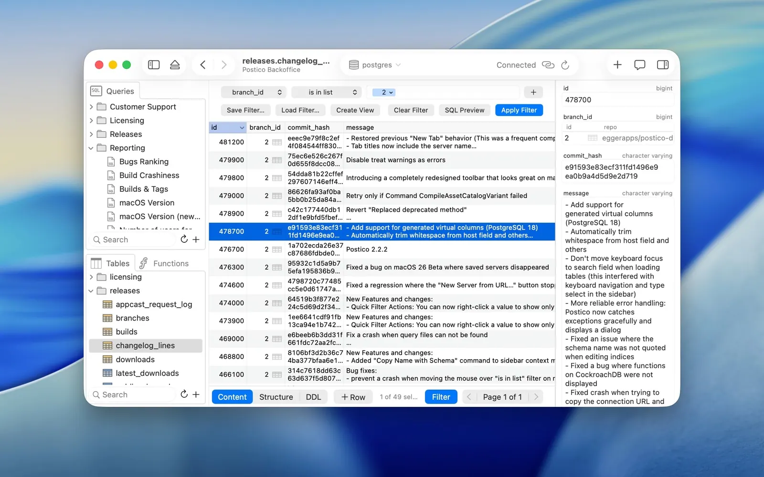Click branch_id reference icon in row 479900

pyautogui.click(x=277, y=160)
